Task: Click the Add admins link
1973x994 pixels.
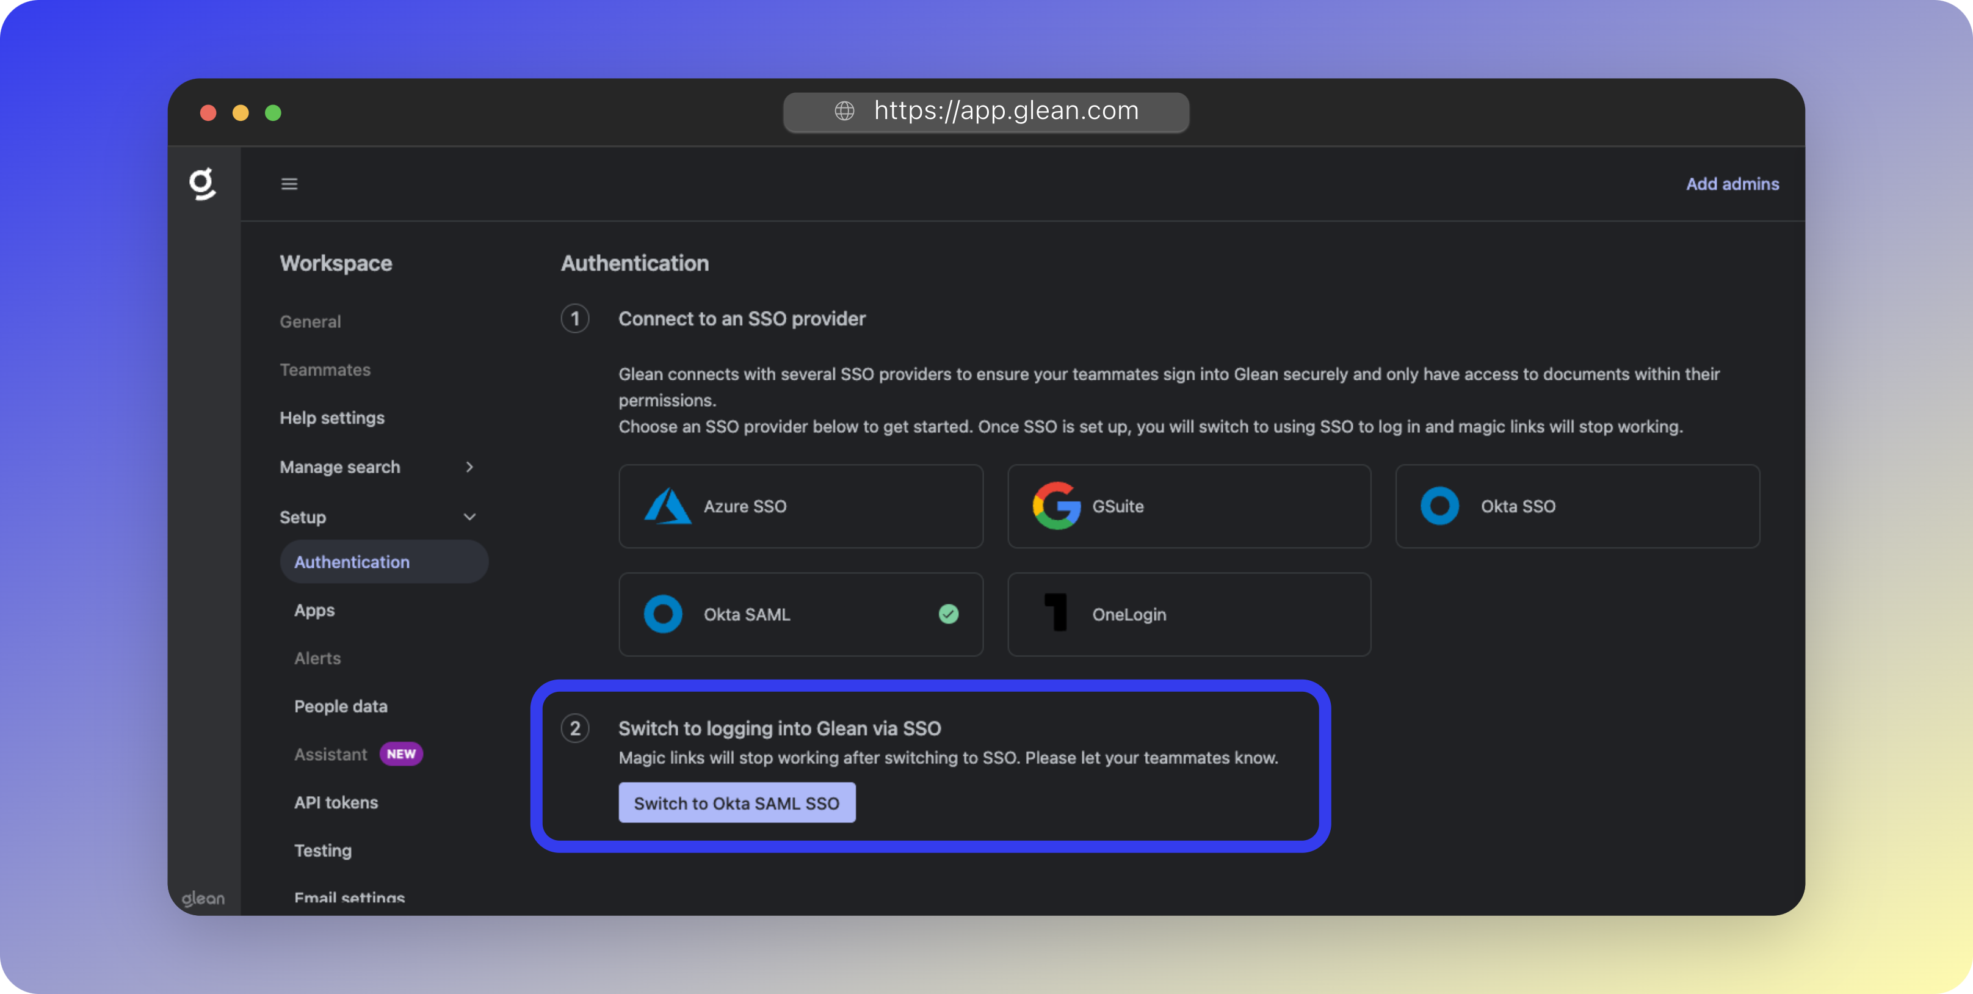Action: click(1732, 184)
